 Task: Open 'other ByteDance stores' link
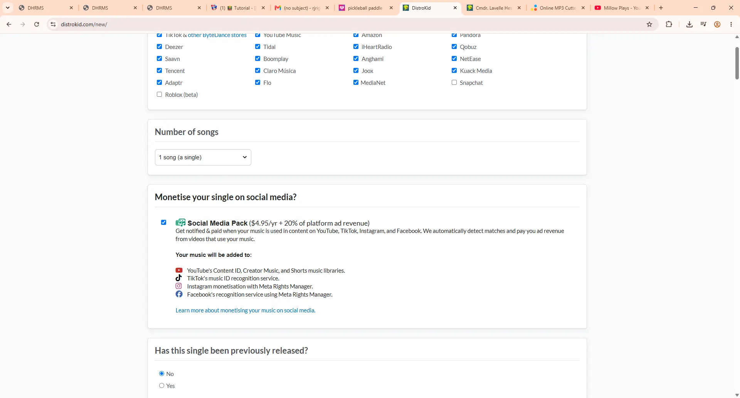(217, 35)
